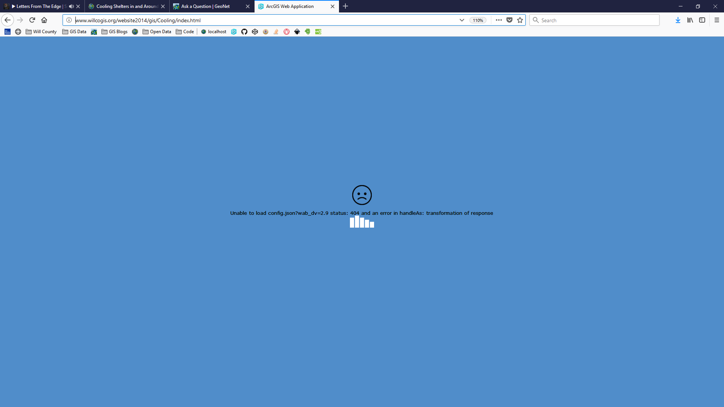Adjust the browser zoom level 110% dropdown
Screen dimensions: 724x407
[478, 20]
